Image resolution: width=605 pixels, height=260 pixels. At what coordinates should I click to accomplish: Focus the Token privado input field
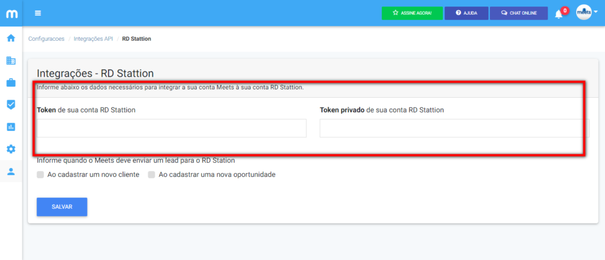pyautogui.click(x=454, y=128)
